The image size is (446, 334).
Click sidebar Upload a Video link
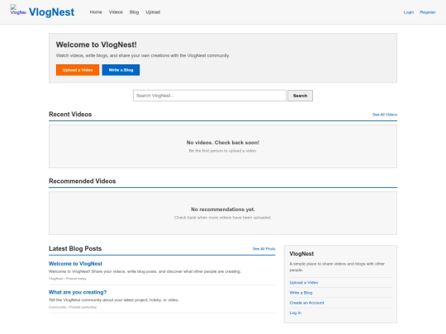click(304, 283)
